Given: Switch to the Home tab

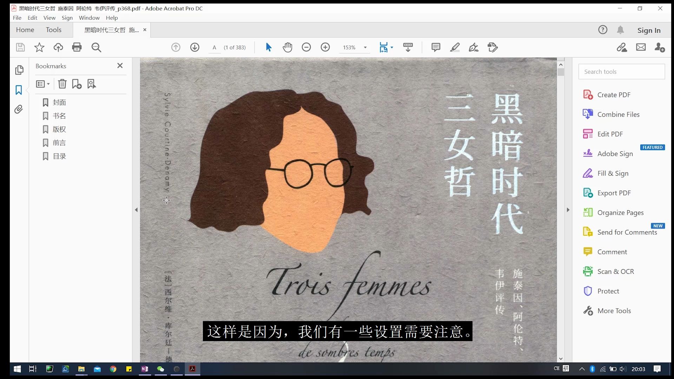Looking at the screenshot, I should [25, 30].
